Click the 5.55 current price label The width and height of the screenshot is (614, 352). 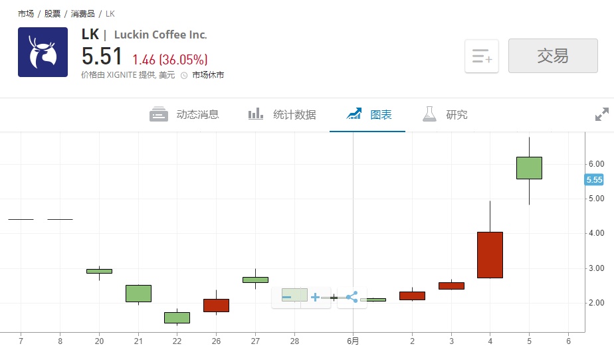click(593, 180)
